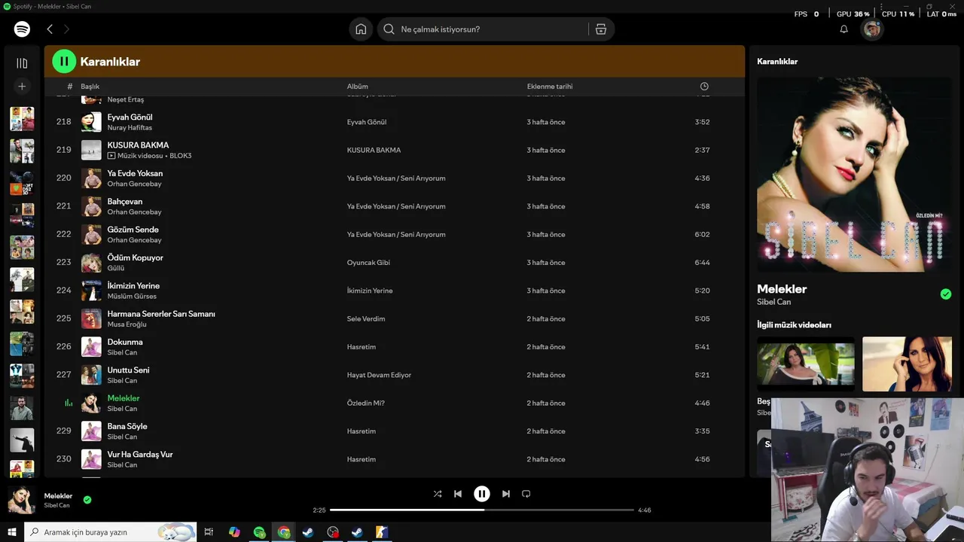This screenshot has height=542, width=964.
Task: Open Sibel Can cover art in right panel
Action: click(x=854, y=174)
